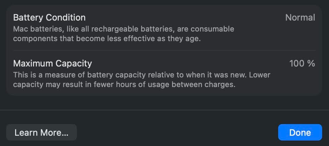Click the horizontal separator above the buttons

[164, 110]
